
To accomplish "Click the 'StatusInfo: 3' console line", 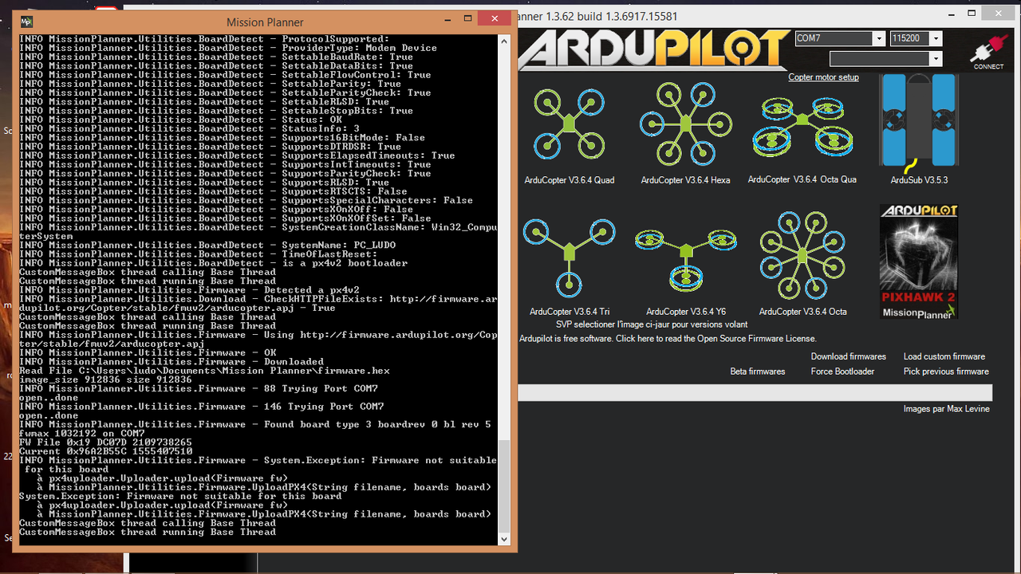I will [190, 128].
